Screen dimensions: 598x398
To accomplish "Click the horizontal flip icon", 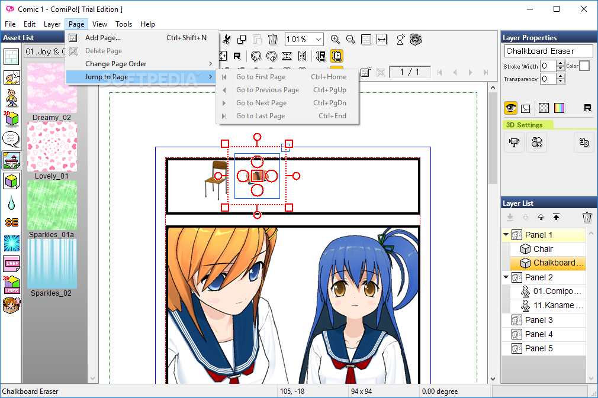I will point(303,56).
